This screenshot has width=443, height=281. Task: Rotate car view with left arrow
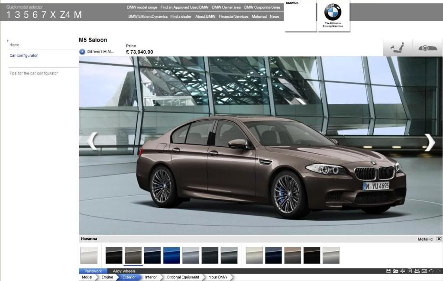[92, 141]
